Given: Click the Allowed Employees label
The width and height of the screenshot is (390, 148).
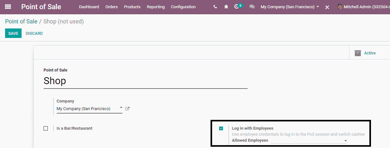Looking at the screenshot, I should click(250, 140).
